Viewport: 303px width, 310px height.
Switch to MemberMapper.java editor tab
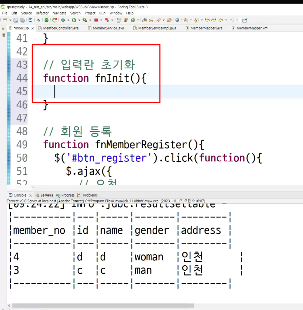coord(204,28)
